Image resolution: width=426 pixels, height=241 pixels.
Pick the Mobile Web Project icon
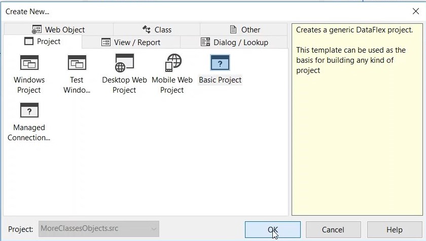(x=172, y=63)
